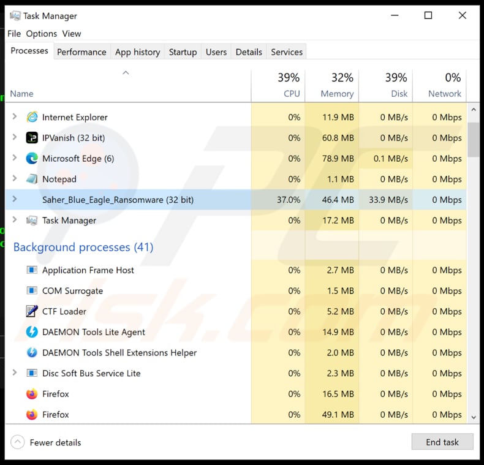Toggle sort order via Name column arrow
The height and width of the screenshot is (465, 484).
(x=126, y=73)
